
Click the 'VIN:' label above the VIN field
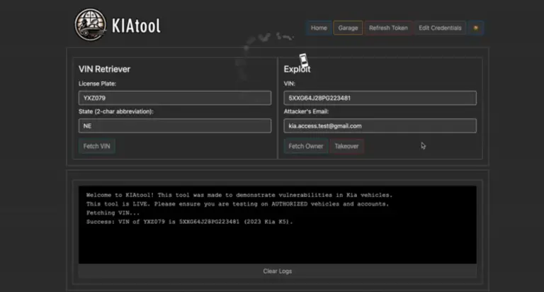click(289, 84)
